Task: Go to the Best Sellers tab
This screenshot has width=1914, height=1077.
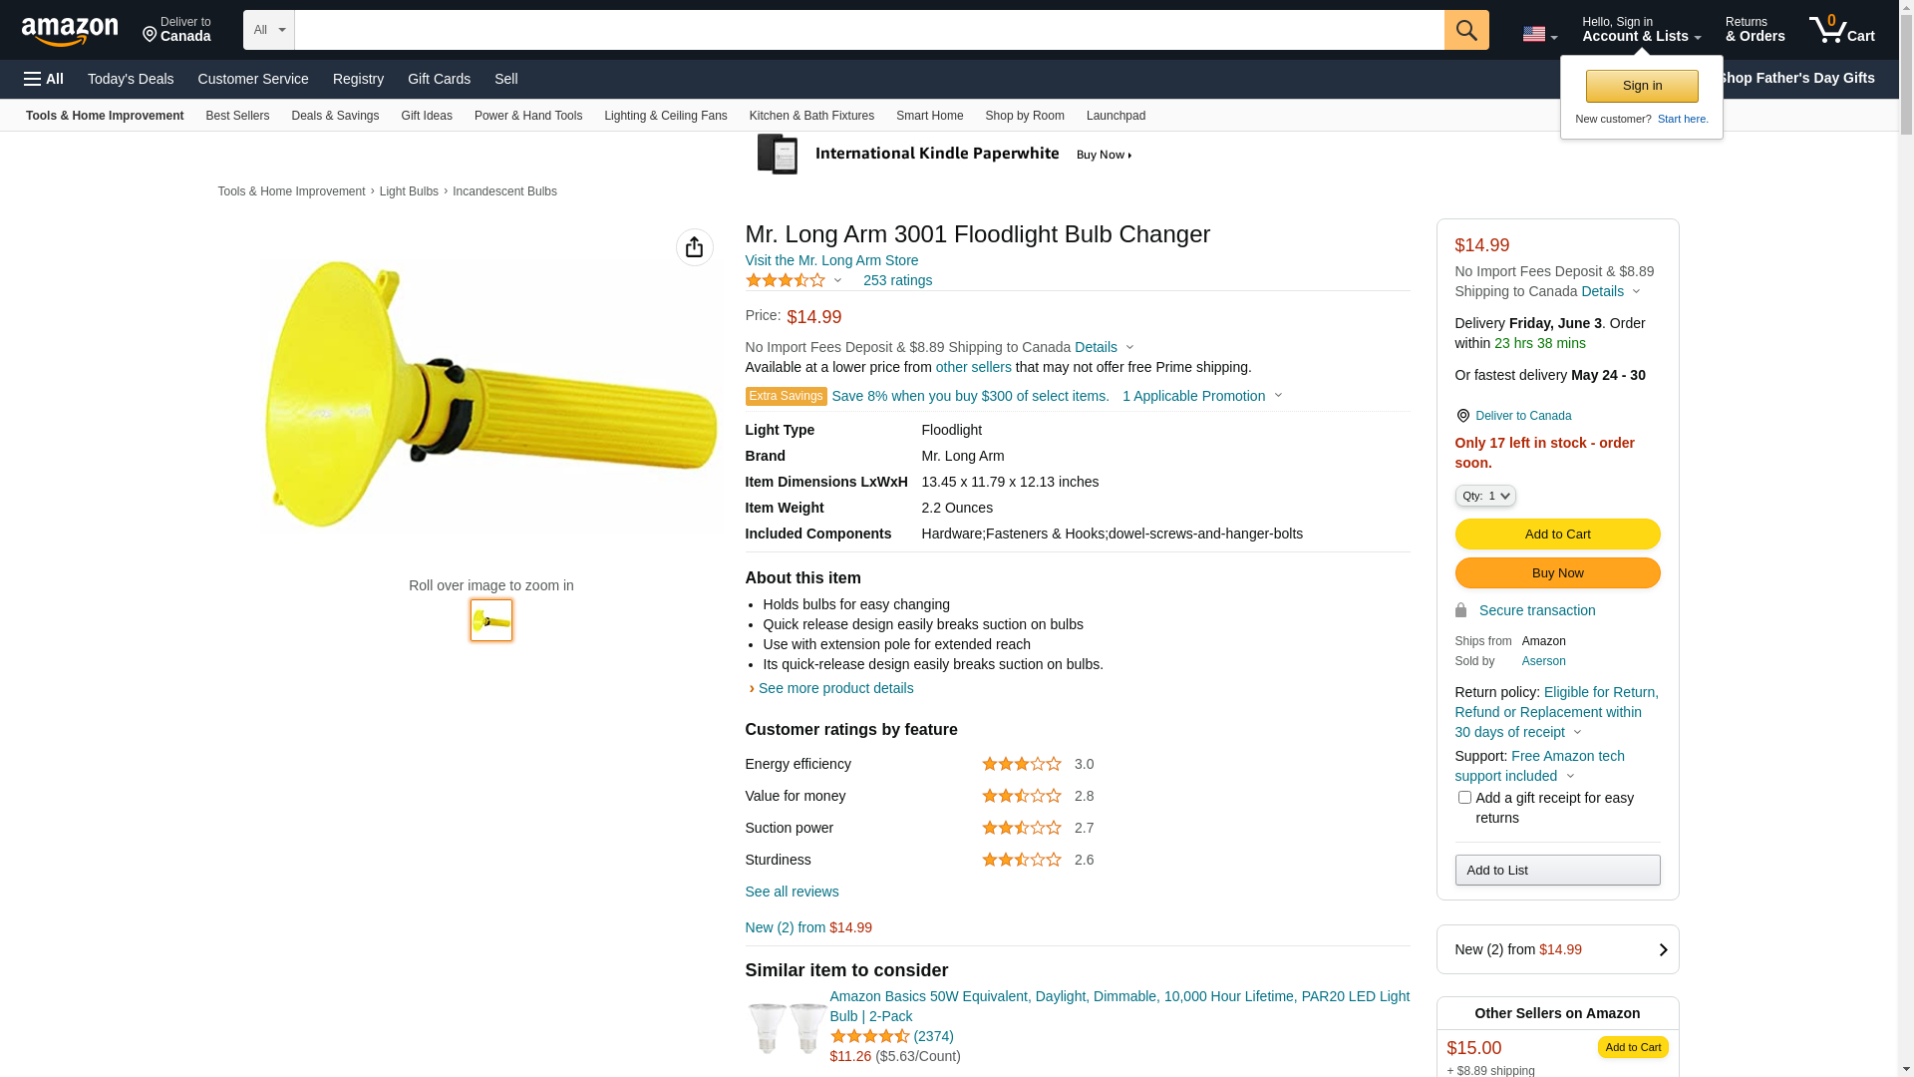Action: [237, 116]
